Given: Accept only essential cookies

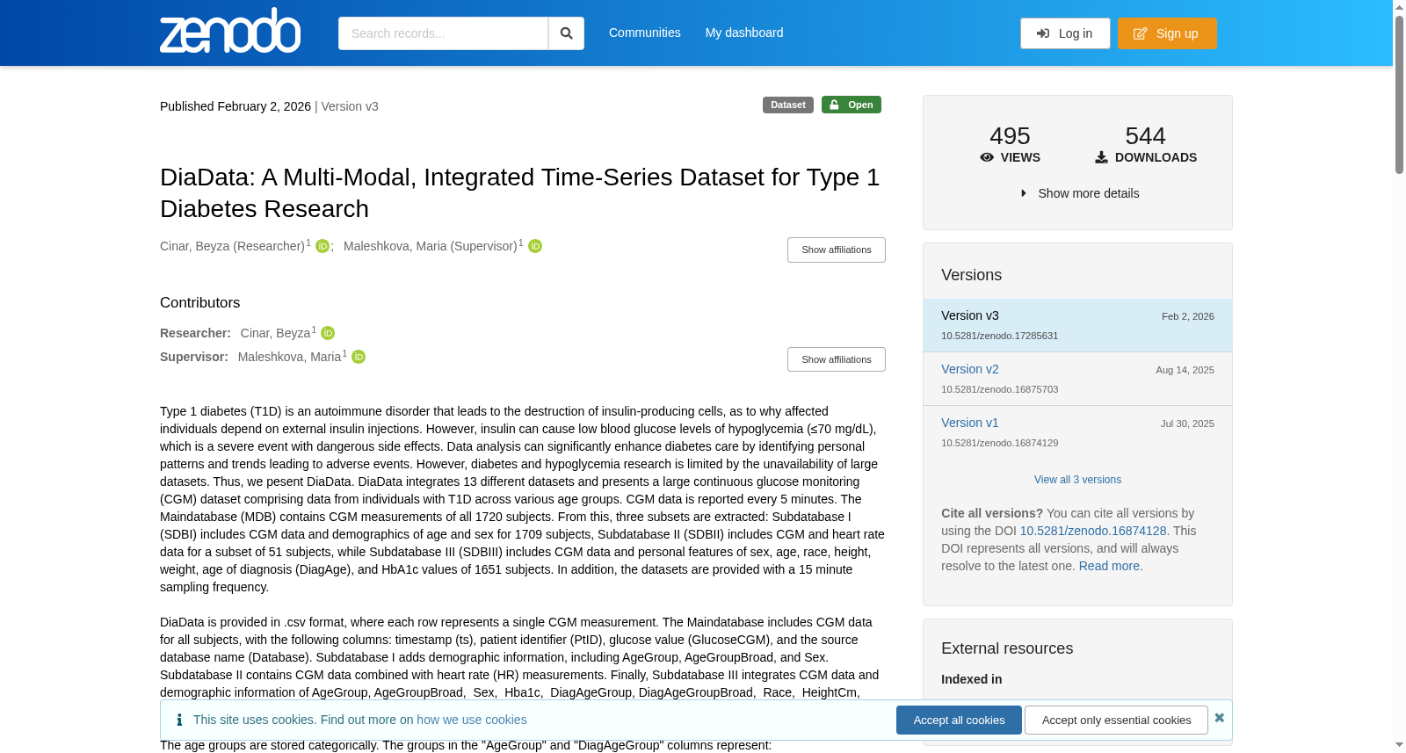Looking at the screenshot, I should coord(1116,720).
